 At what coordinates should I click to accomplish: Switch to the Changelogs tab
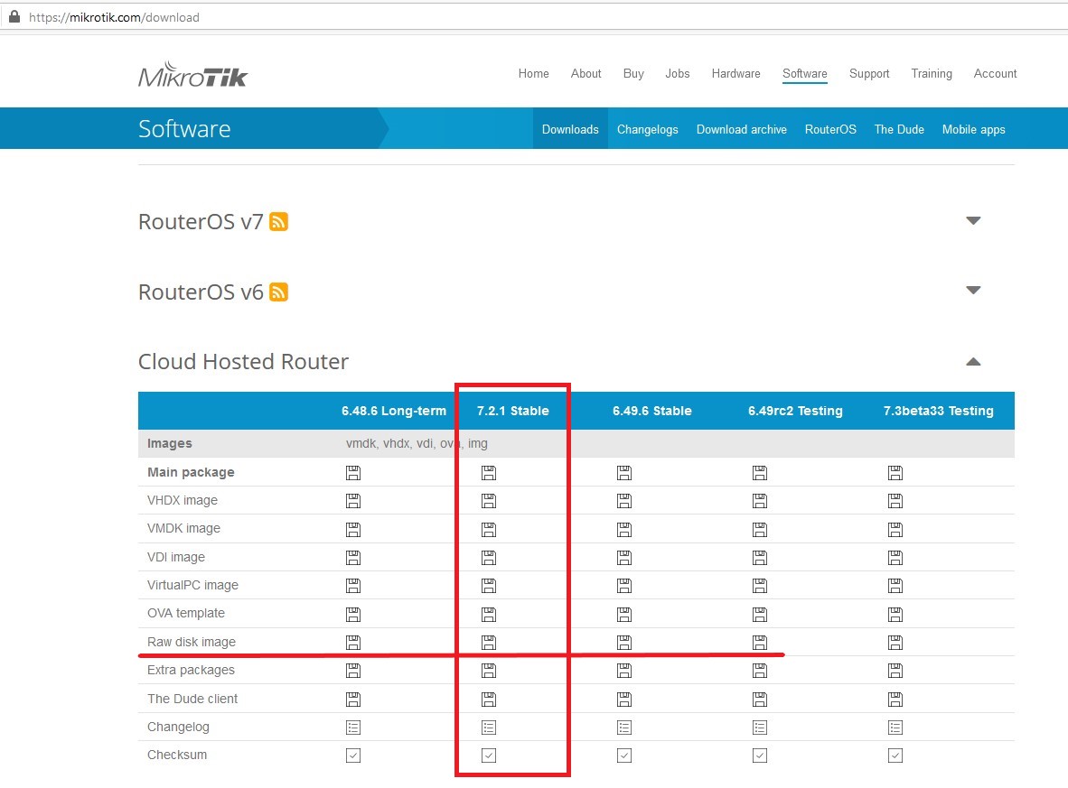(648, 129)
